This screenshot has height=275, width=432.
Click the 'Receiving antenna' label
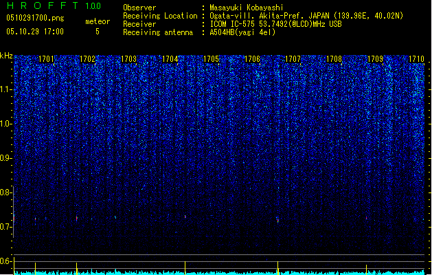[x=158, y=32]
